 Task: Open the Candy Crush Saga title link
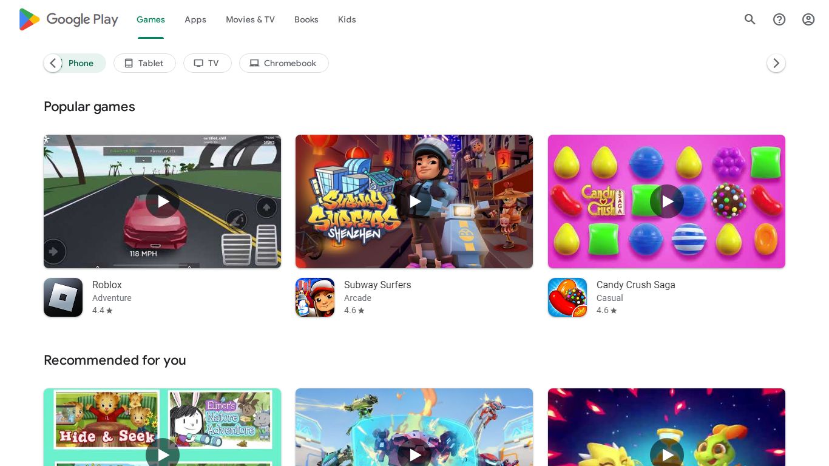(x=636, y=285)
